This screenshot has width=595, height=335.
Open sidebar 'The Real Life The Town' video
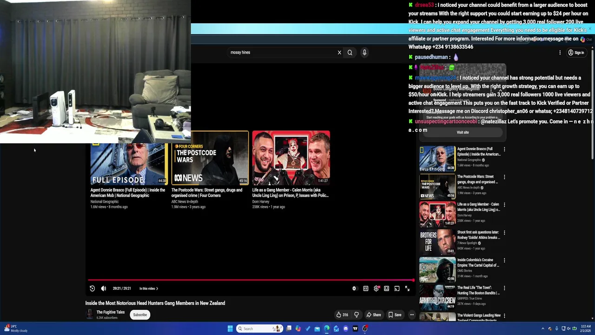[x=478, y=290]
